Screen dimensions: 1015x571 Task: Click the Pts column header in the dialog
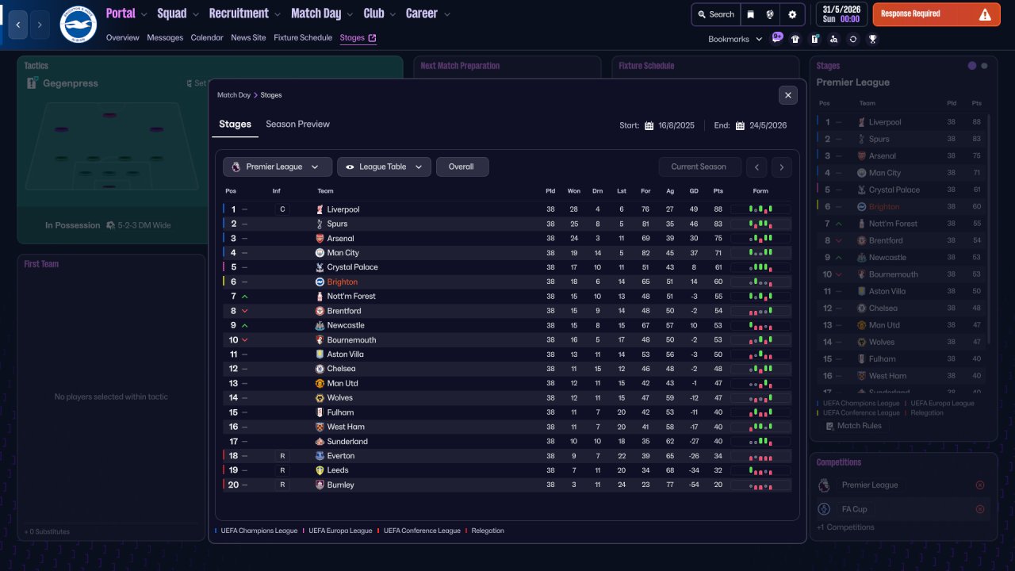[x=718, y=191]
